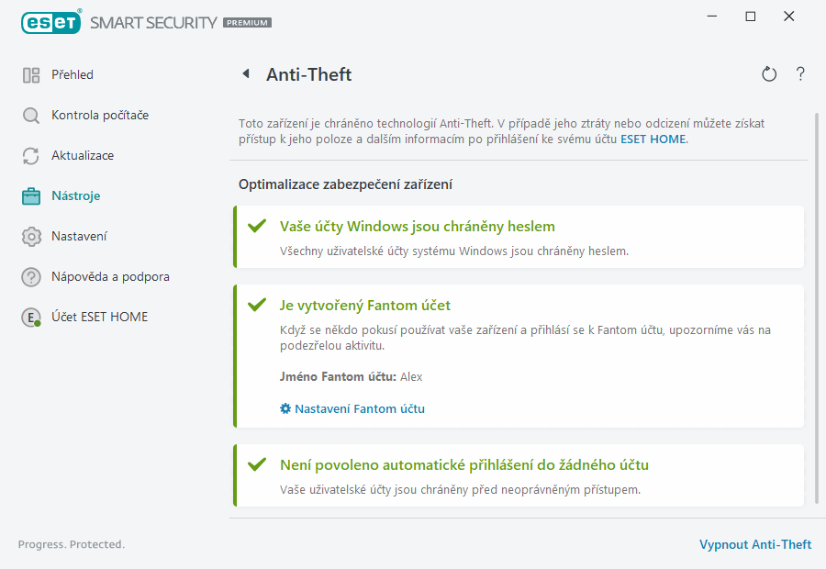Image resolution: width=826 pixels, height=569 pixels.
Task: Open the Aktualizace menu entry
Action: click(x=83, y=156)
